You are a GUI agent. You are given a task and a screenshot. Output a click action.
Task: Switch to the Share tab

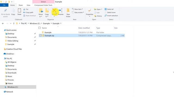(x=21, y=5)
